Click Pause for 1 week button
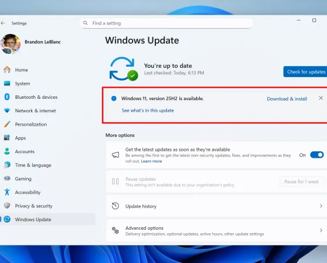Screen dimensions: 327x263 pyautogui.click(x=301, y=182)
